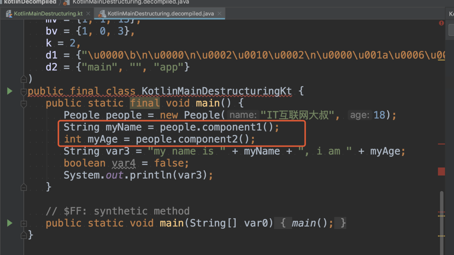
Task: Run KotlinMainDestructuringKt class via gutter arrow
Action: coord(10,91)
